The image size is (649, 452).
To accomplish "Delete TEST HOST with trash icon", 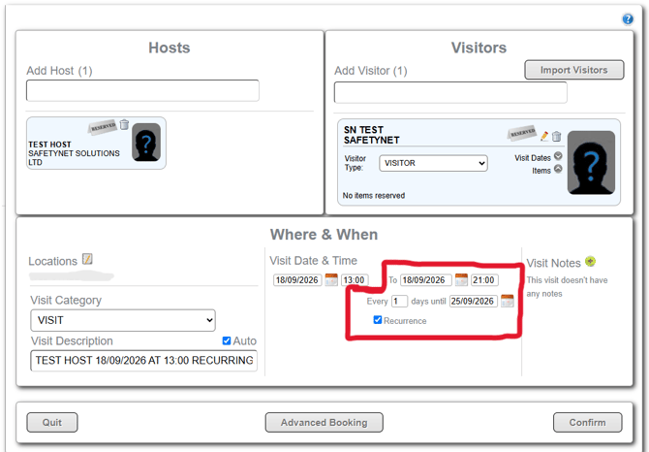I will pyautogui.click(x=124, y=124).
